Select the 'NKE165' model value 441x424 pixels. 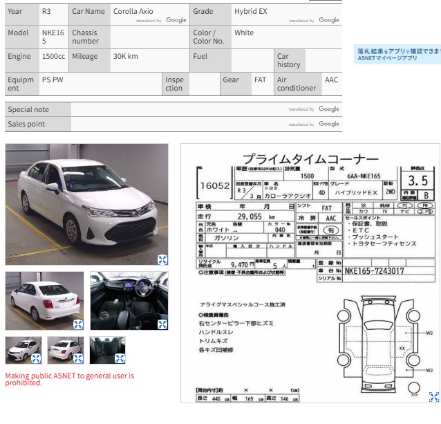(53, 37)
